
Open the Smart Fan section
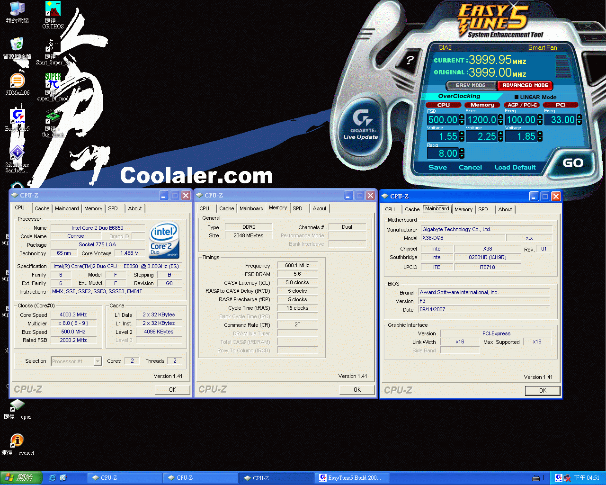point(543,47)
